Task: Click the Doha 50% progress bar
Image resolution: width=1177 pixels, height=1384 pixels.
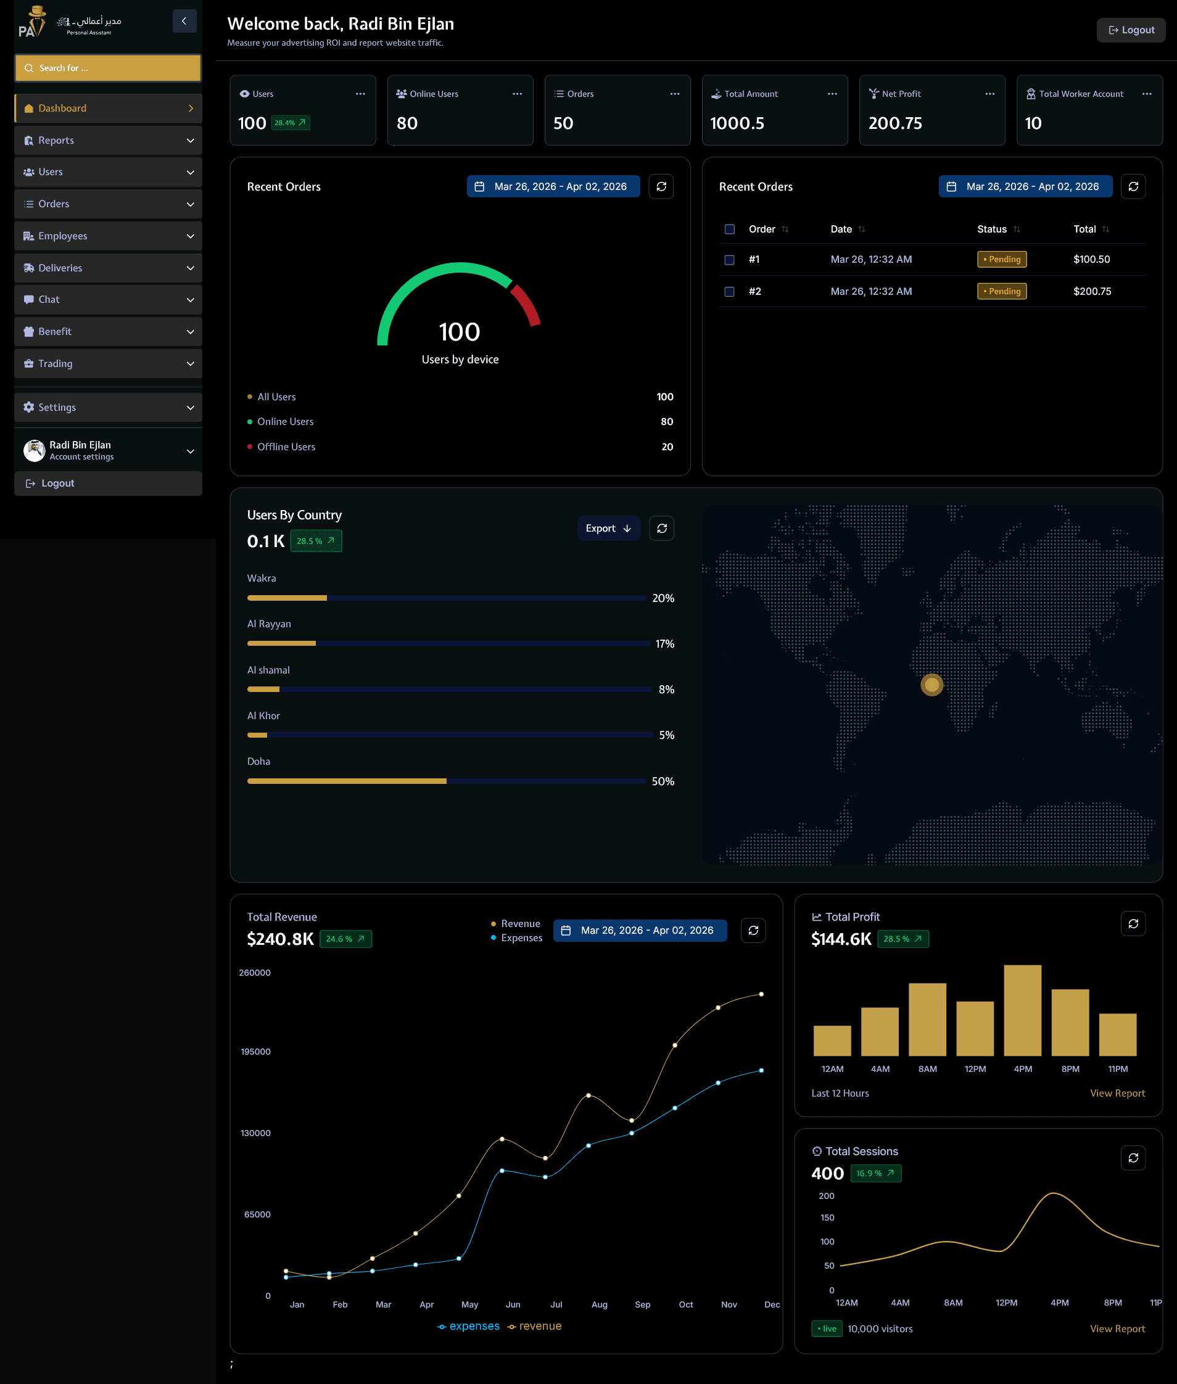Action: coord(446,780)
